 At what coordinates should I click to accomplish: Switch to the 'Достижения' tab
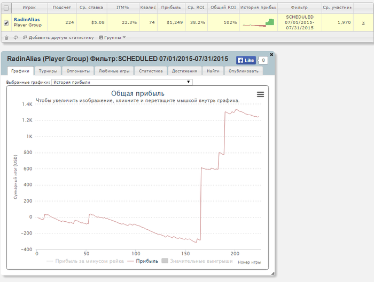click(x=184, y=71)
